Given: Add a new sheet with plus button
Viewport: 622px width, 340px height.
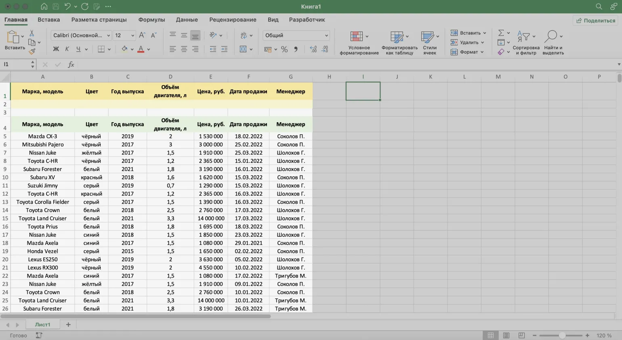Looking at the screenshot, I should (x=68, y=325).
